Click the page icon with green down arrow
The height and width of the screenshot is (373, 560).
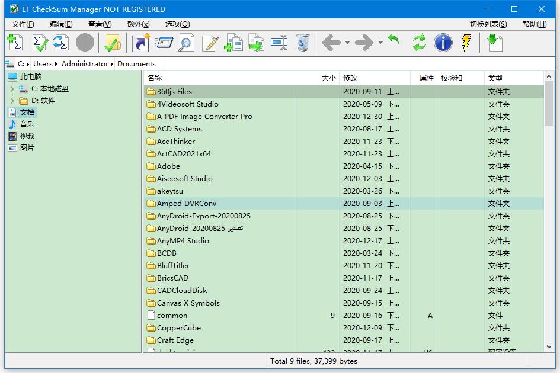(x=495, y=43)
